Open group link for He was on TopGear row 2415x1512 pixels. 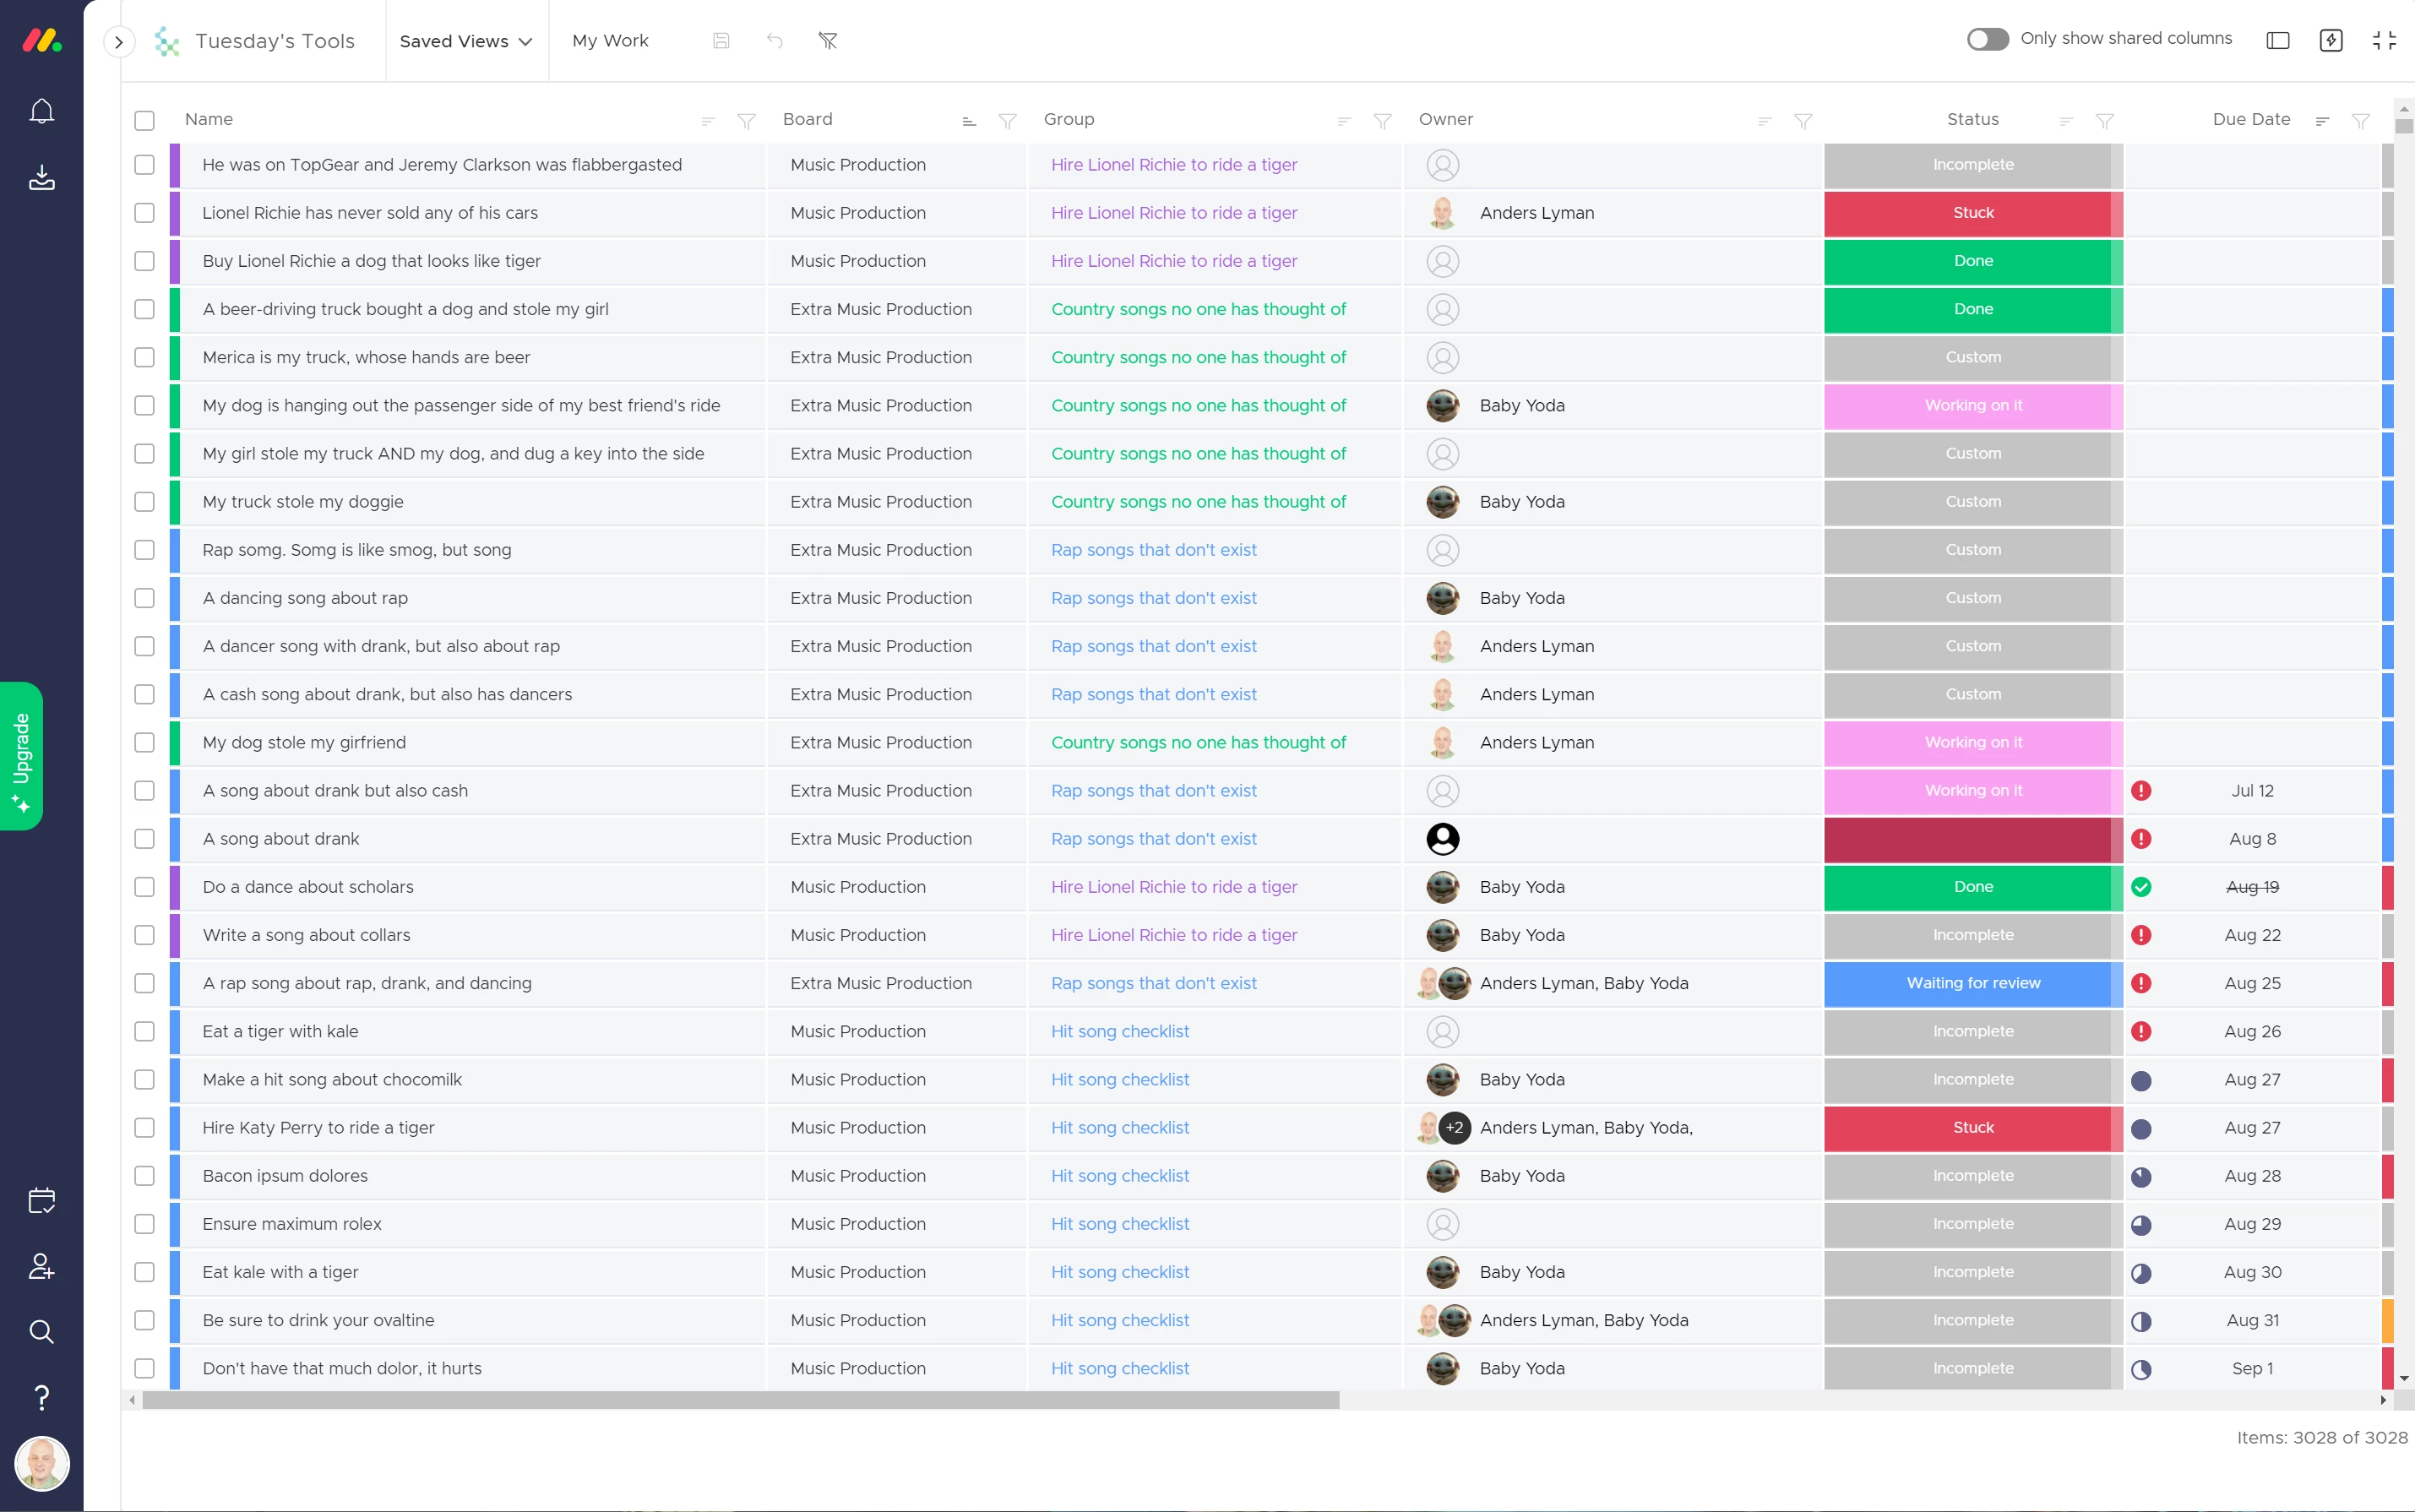[1174, 165]
